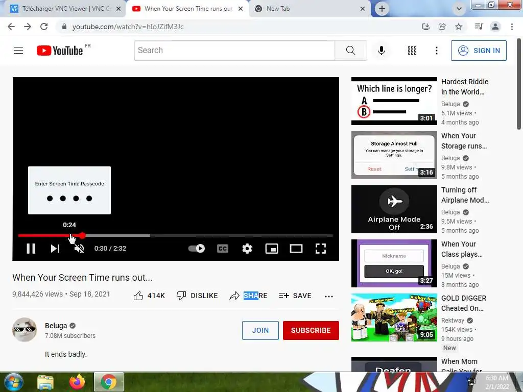Open the tab search dropdown arrow
This screenshot has width=523, height=392.
coord(459,9)
